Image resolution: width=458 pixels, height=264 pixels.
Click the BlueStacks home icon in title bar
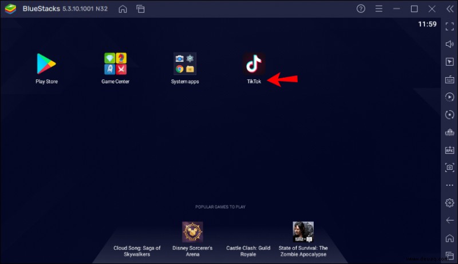pyautogui.click(x=123, y=9)
